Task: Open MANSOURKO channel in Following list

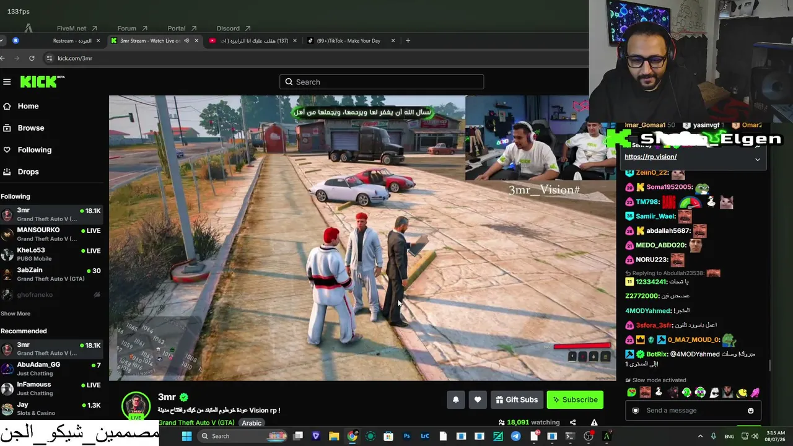Action: click(51, 234)
